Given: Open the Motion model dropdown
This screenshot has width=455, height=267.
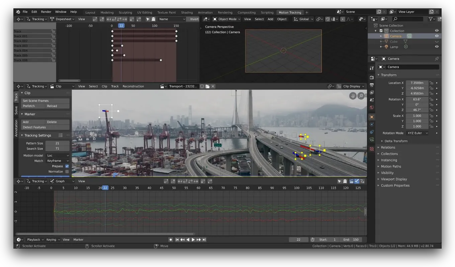Looking at the screenshot, I should tap(58, 156).
